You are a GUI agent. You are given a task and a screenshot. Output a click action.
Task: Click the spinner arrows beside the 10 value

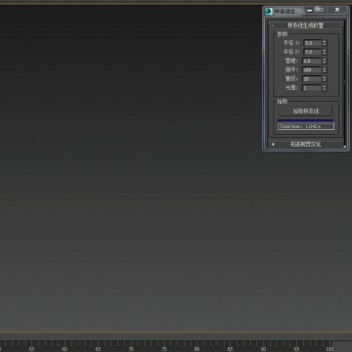pos(325,79)
